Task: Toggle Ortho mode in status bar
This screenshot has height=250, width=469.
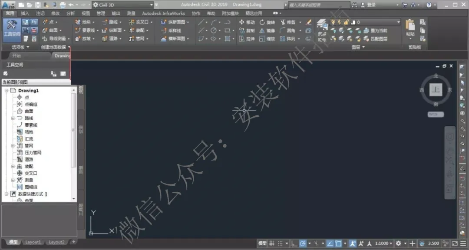Action: [294, 243]
